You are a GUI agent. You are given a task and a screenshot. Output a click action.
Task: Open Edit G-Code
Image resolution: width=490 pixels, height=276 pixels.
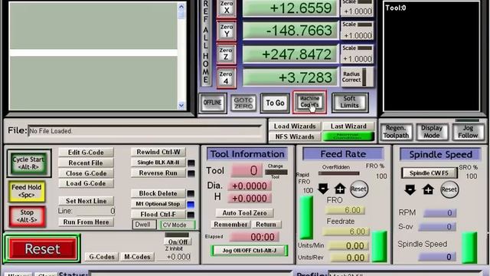pyautogui.click(x=86, y=153)
